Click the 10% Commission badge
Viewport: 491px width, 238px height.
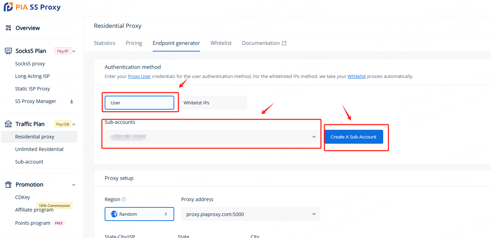point(54,206)
